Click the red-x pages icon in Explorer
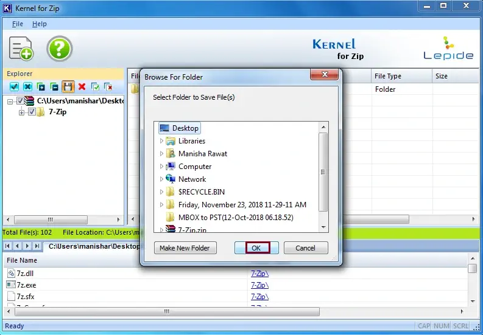 coord(108,87)
